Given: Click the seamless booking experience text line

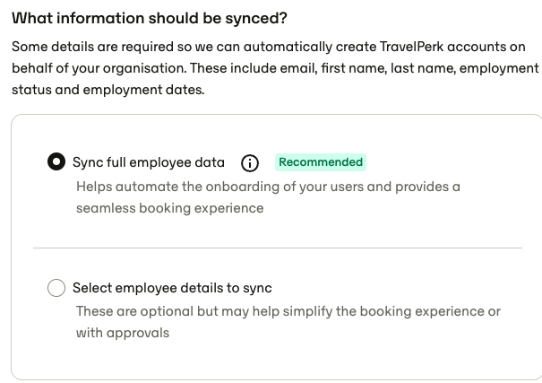Looking at the screenshot, I should (x=169, y=208).
